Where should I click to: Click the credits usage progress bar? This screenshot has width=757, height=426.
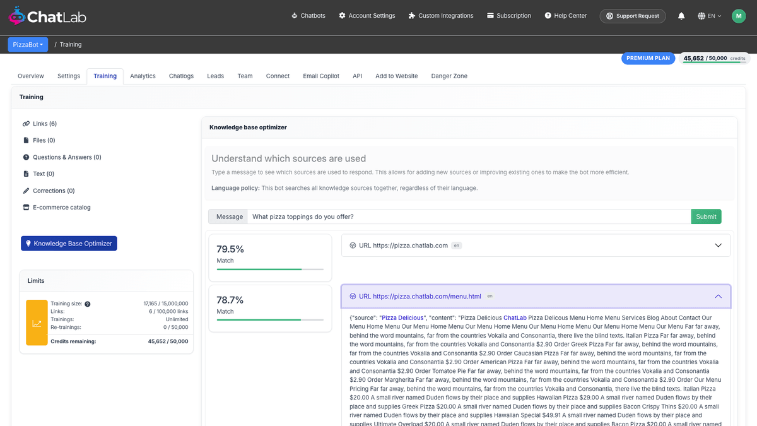(x=714, y=62)
